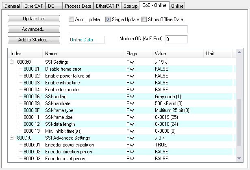Image resolution: width=250 pixels, height=170 pixels.
Task: Open the Startup tab
Action: coord(130,6)
